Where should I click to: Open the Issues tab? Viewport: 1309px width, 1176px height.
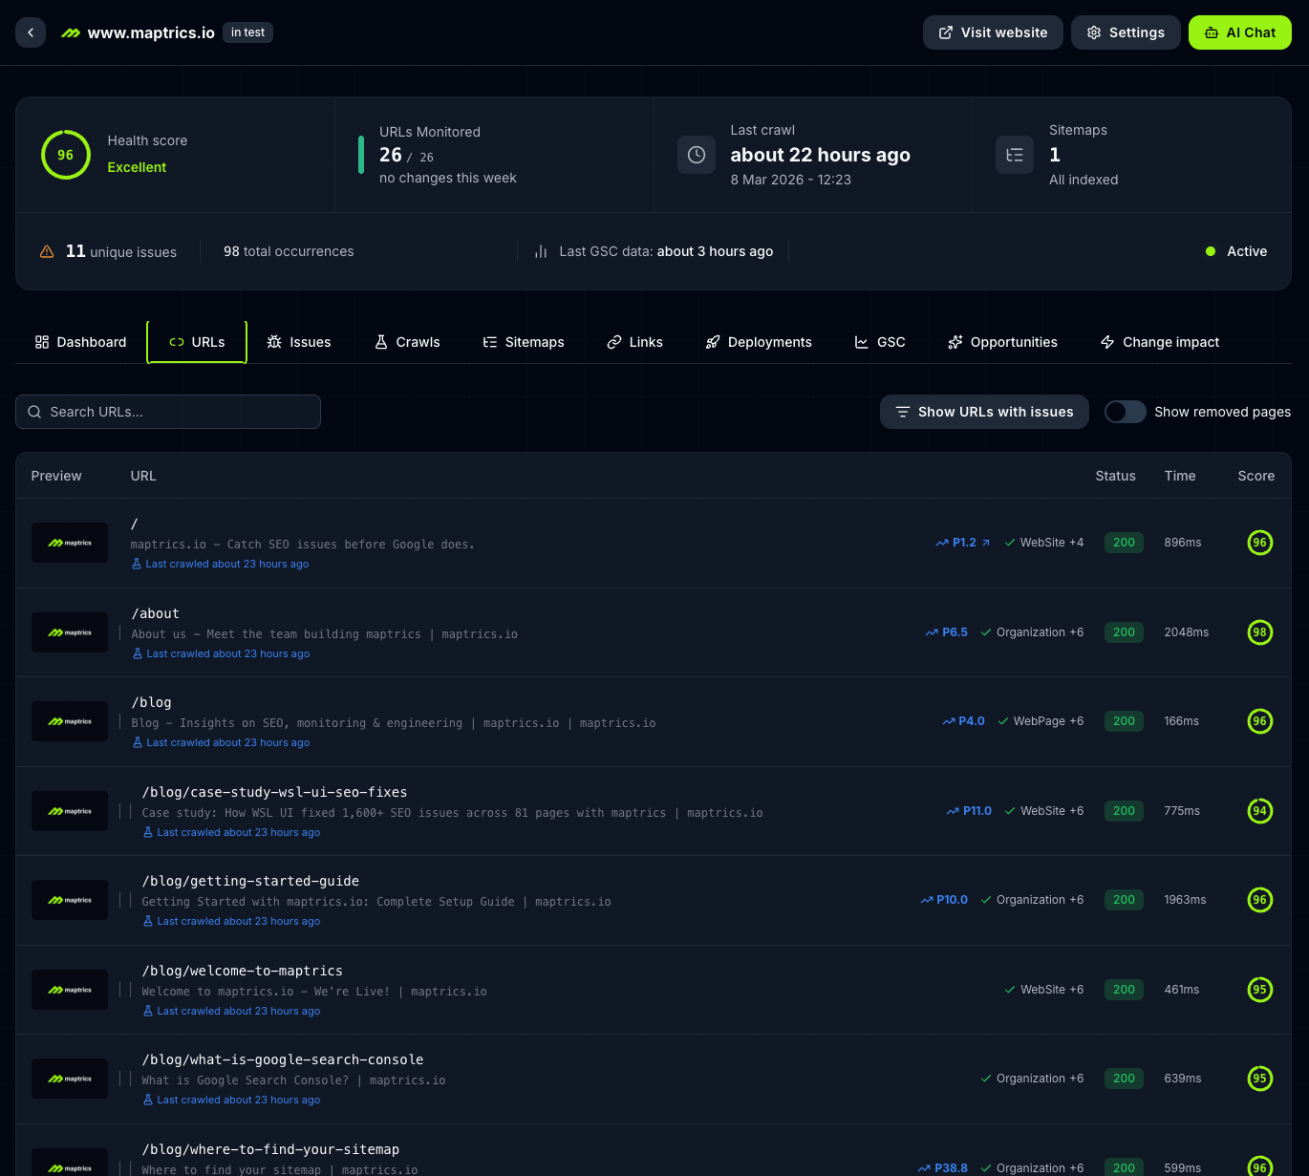click(x=299, y=342)
